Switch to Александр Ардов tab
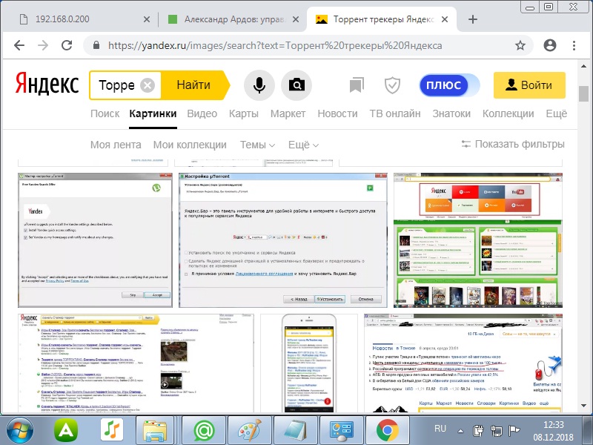The height and width of the screenshot is (445, 593). [233, 19]
